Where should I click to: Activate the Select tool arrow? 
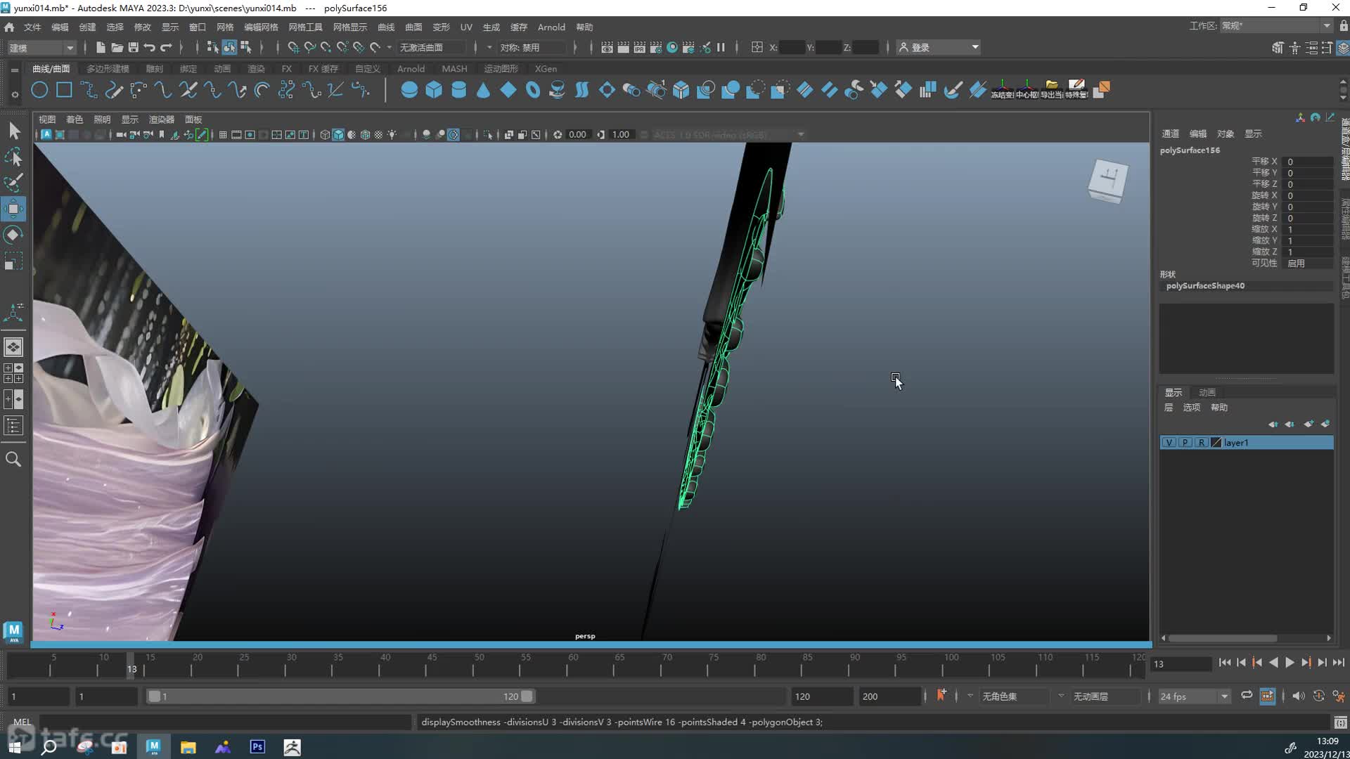point(14,131)
